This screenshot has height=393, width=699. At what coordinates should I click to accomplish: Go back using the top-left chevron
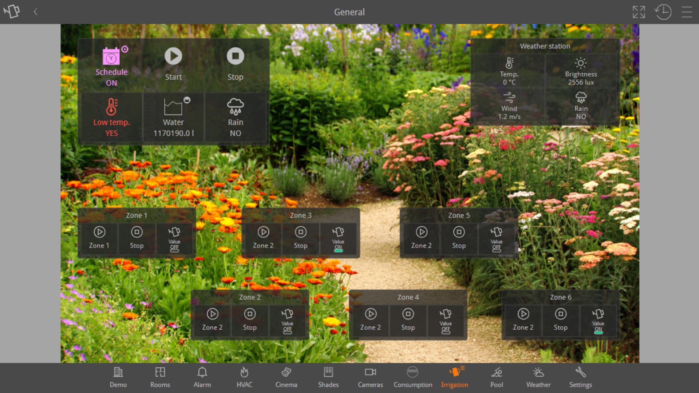pos(36,12)
